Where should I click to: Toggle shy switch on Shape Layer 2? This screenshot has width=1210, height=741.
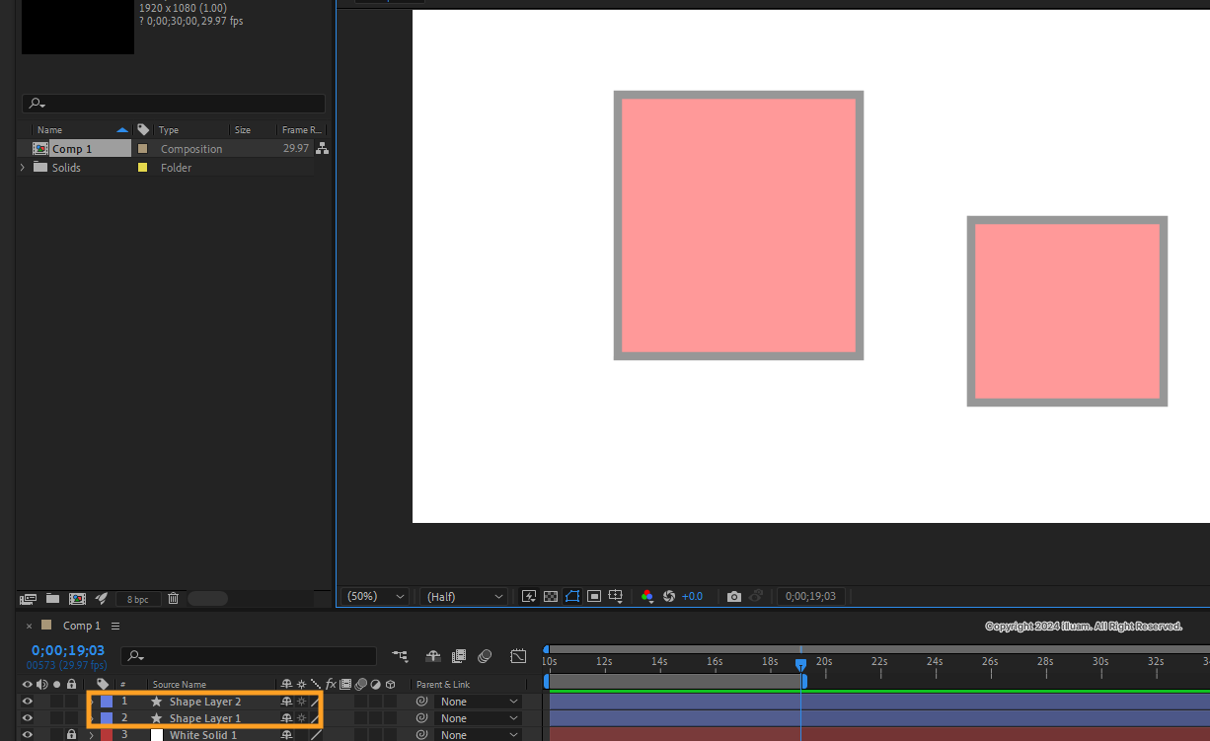[x=286, y=702]
